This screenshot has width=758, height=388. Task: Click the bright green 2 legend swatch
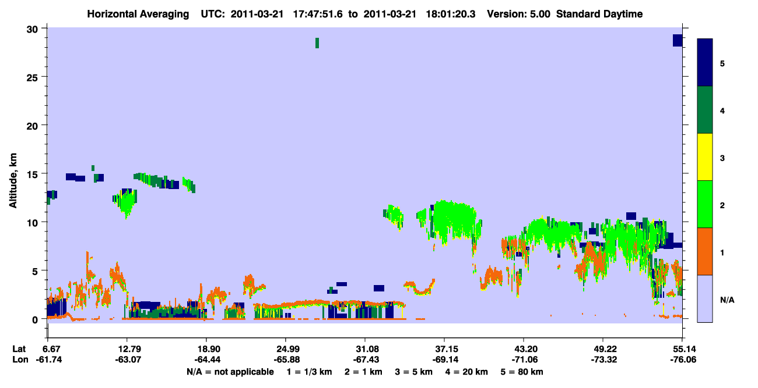point(705,204)
